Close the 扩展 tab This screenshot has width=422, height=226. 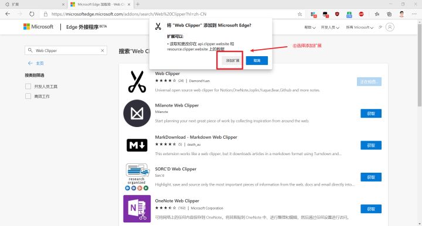[63, 5]
